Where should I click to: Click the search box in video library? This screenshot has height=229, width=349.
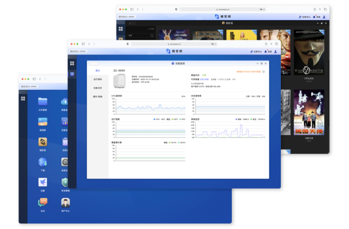coord(139,35)
